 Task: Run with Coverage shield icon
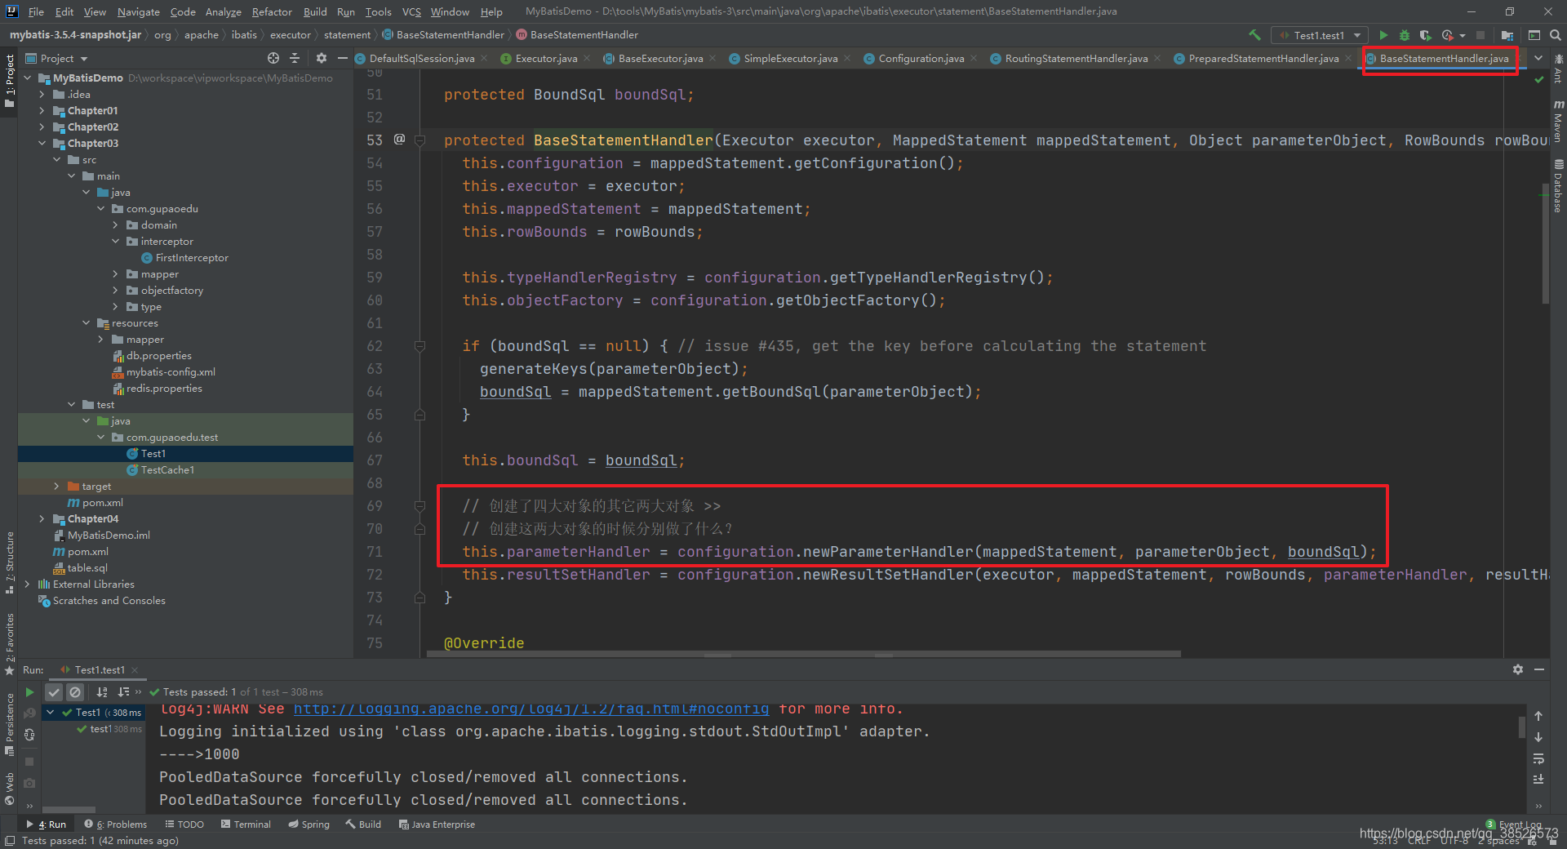(1426, 35)
